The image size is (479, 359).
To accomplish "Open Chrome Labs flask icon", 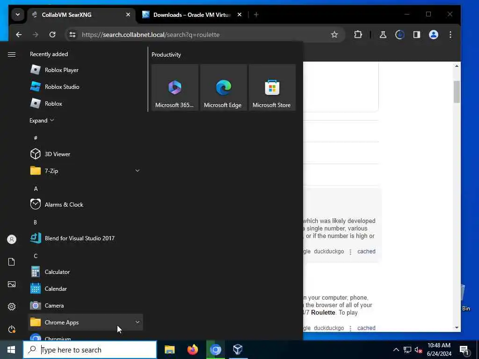I will (383, 35).
